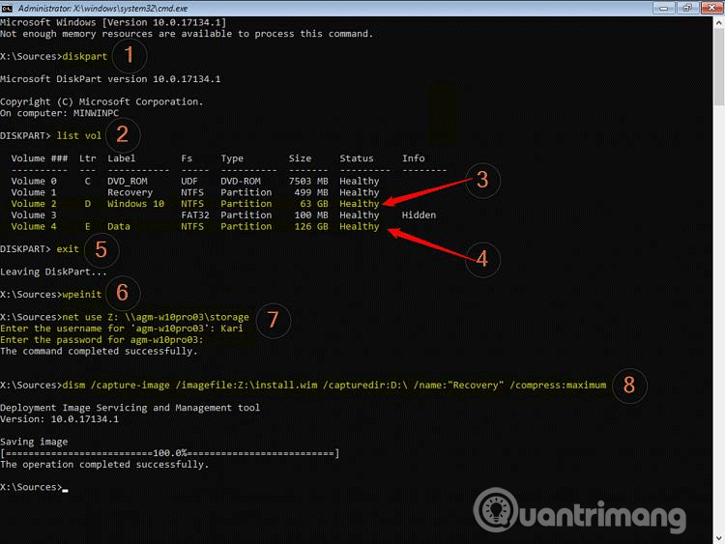Click the numbered circle 2 beside list vol
This screenshot has width=725, height=544.
pos(123,134)
